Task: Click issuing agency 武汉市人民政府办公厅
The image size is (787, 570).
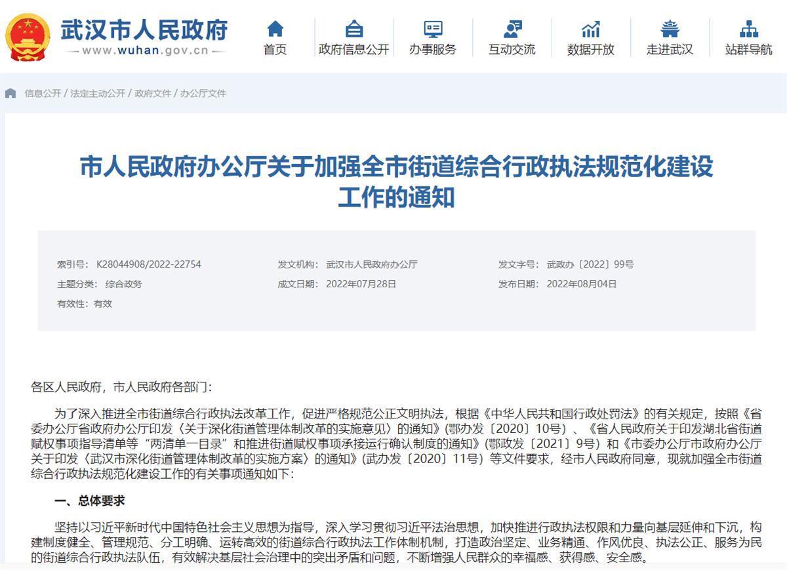Action: click(371, 264)
